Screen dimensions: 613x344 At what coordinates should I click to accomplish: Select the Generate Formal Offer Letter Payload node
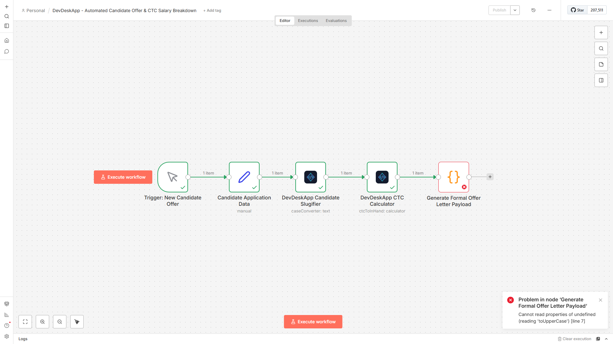coord(454,177)
